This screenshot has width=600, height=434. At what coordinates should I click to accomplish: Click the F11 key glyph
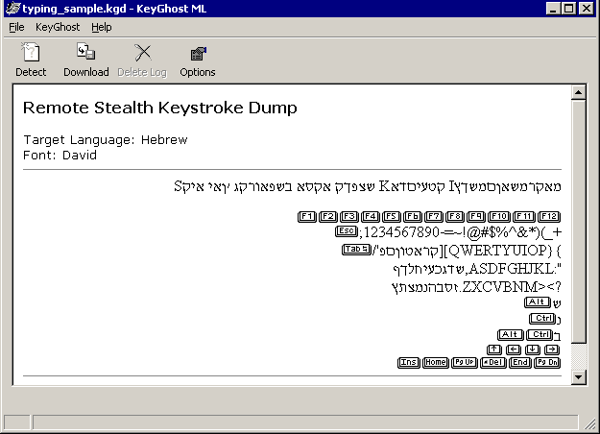[x=524, y=217]
